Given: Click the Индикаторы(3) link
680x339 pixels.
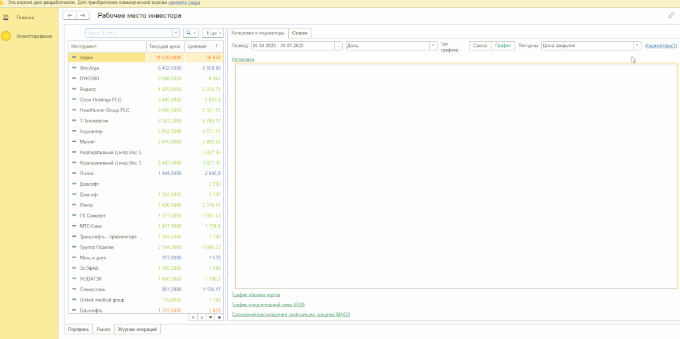Looking at the screenshot, I should coord(661,46).
